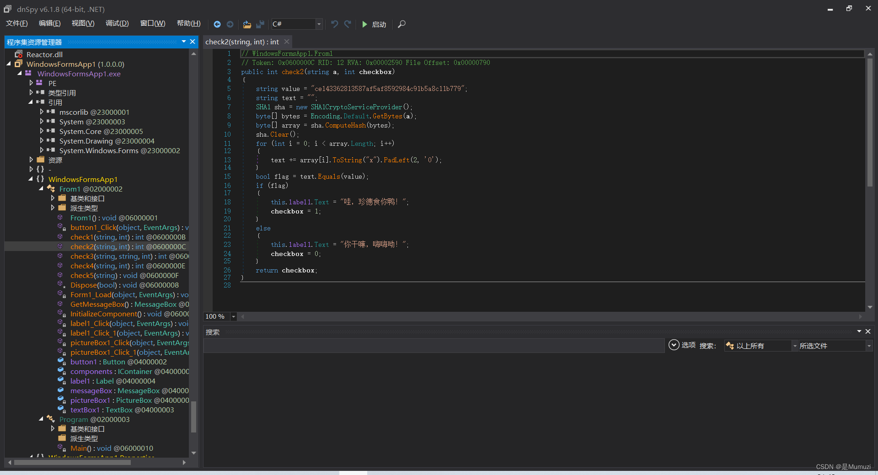The width and height of the screenshot is (878, 475).
Task: Open assembly explorer panel options arrow
Action: 184,42
